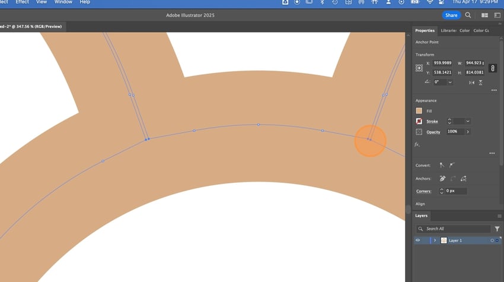Edit the Y position field
The width and height of the screenshot is (504, 282).
point(442,72)
